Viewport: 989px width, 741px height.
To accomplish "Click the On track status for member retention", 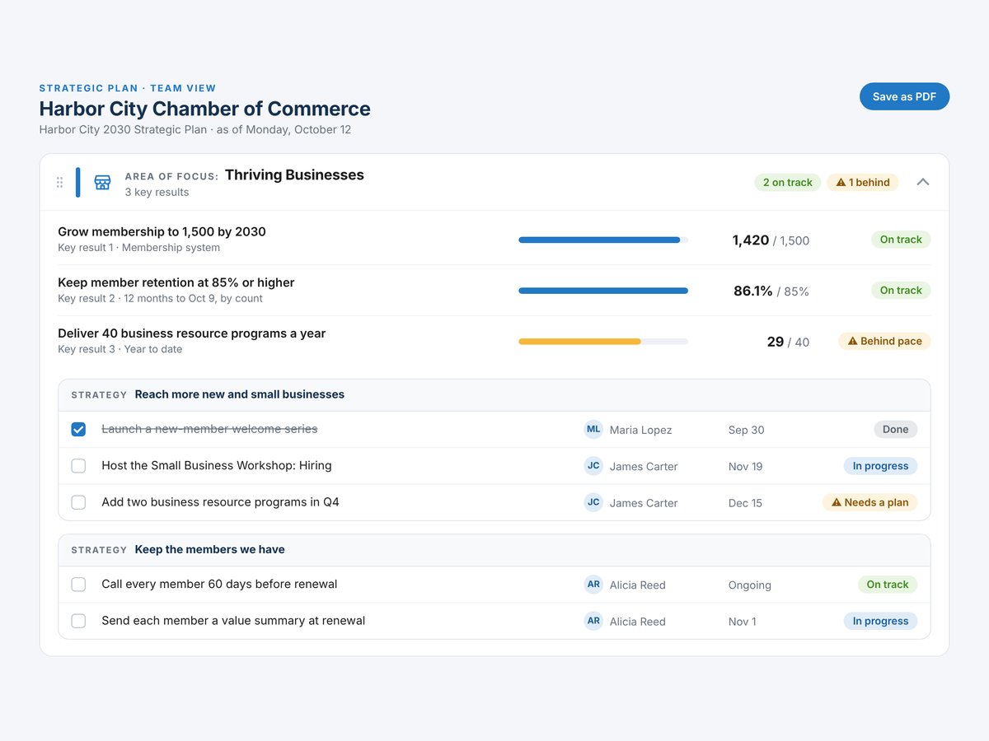I will pos(901,290).
